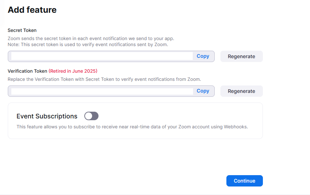Click the Webhooks description under Event Subscriptions

pyautogui.click(x=132, y=127)
